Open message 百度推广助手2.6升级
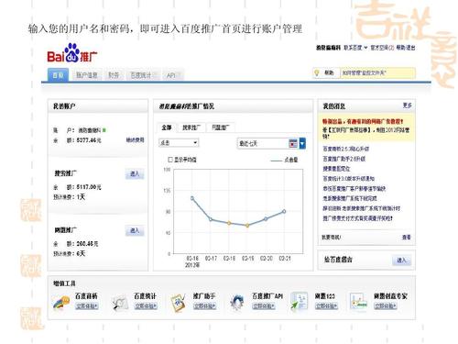This screenshot has height=344, width=458. 343,159
